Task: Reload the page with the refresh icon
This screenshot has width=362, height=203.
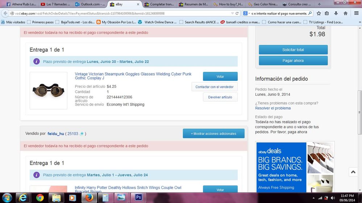Action: (x=237, y=13)
